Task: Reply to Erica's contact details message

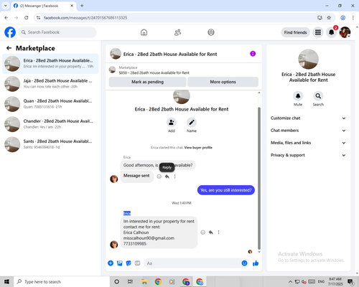Action: click(211, 232)
